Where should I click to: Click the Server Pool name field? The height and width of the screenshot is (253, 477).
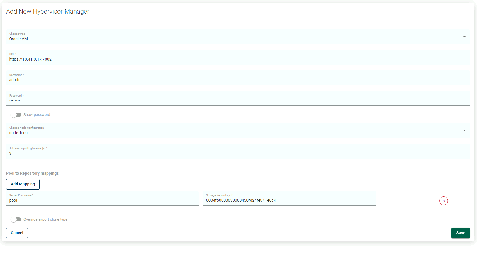102,201
